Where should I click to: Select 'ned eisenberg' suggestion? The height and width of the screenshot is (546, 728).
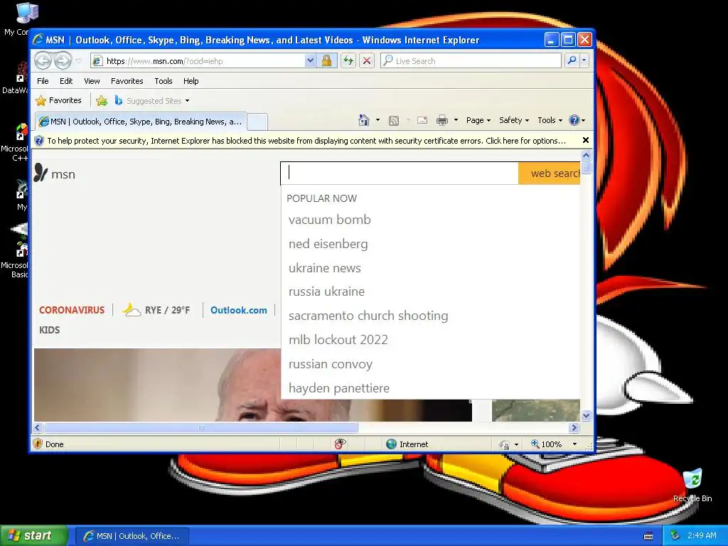pyautogui.click(x=328, y=244)
